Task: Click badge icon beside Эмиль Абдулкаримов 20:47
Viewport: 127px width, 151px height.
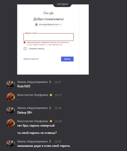Action: 50,82
